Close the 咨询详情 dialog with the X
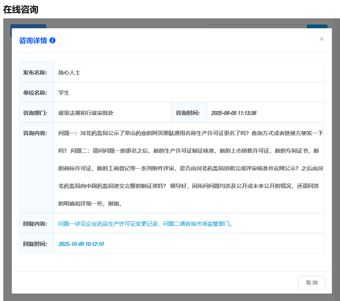 (x=321, y=39)
